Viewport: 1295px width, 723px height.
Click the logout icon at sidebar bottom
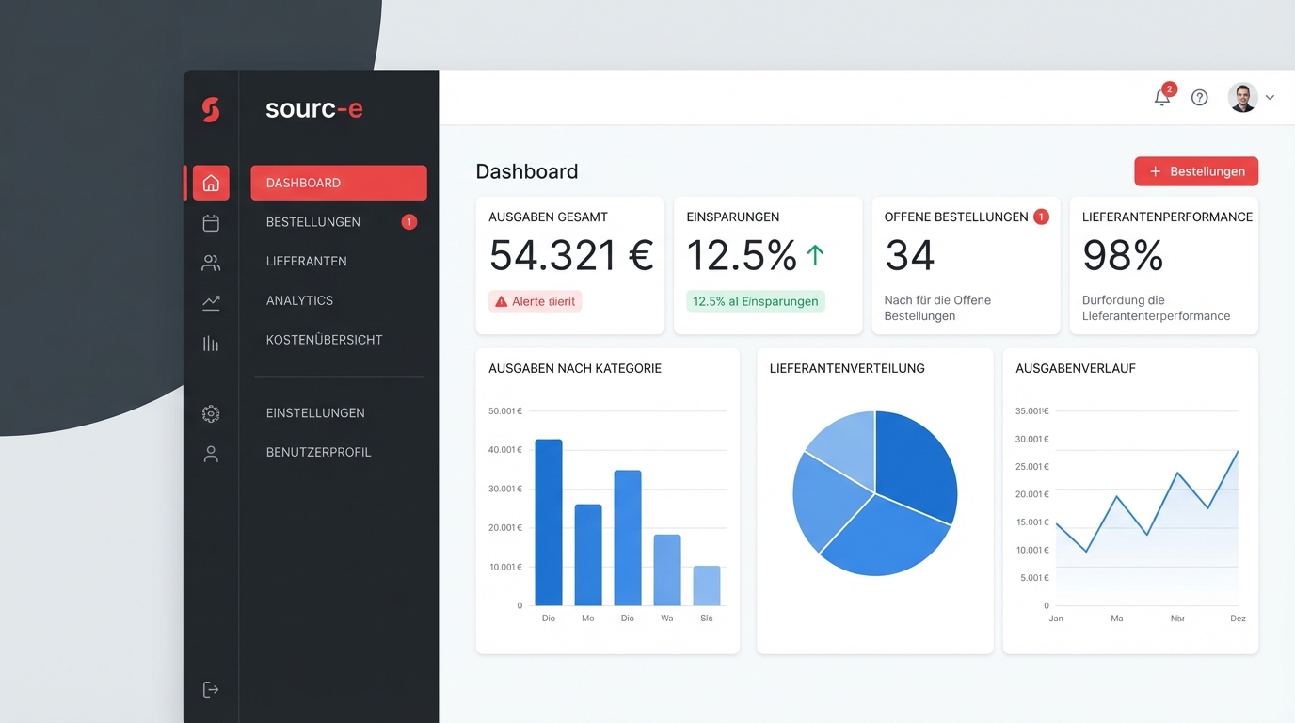coord(211,690)
